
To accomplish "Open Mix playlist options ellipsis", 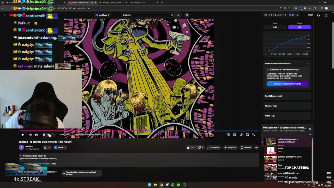I will click(x=310, y=134).
